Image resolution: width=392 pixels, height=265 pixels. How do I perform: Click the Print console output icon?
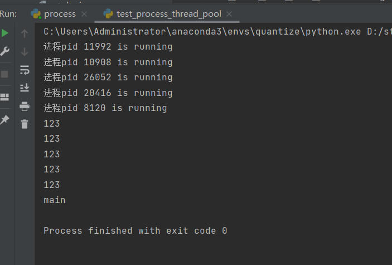(x=25, y=106)
